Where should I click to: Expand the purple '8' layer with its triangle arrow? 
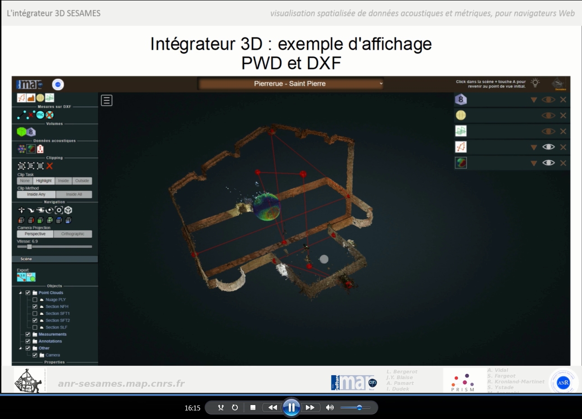534,100
